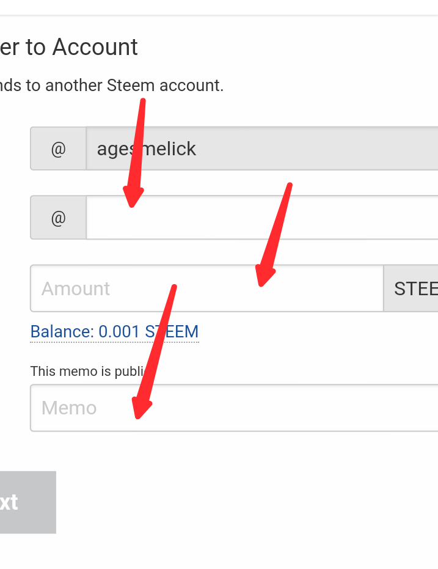Click the Transfer to Account heading
This screenshot has height=569, width=438.
(69, 47)
